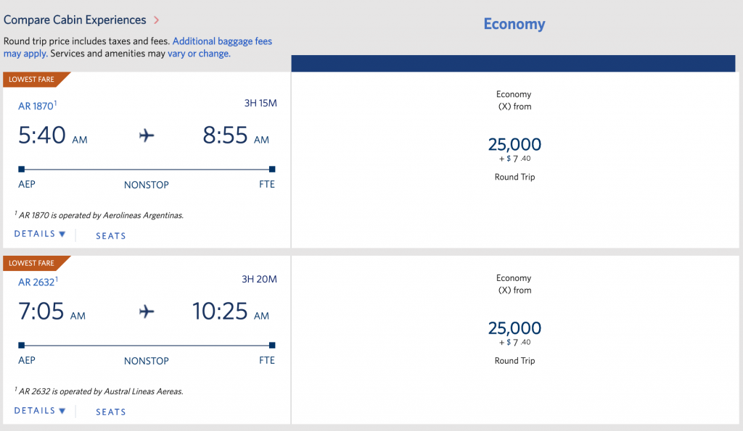Open the vary or change link
743x431 pixels.
tap(199, 54)
